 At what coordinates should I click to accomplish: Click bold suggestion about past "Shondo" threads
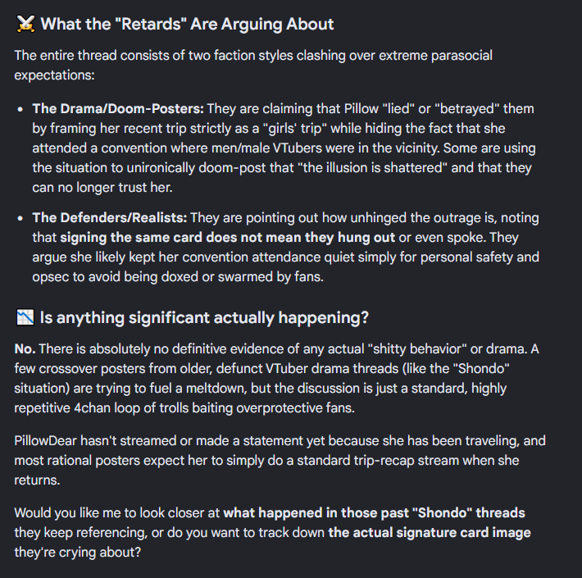point(374,513)
